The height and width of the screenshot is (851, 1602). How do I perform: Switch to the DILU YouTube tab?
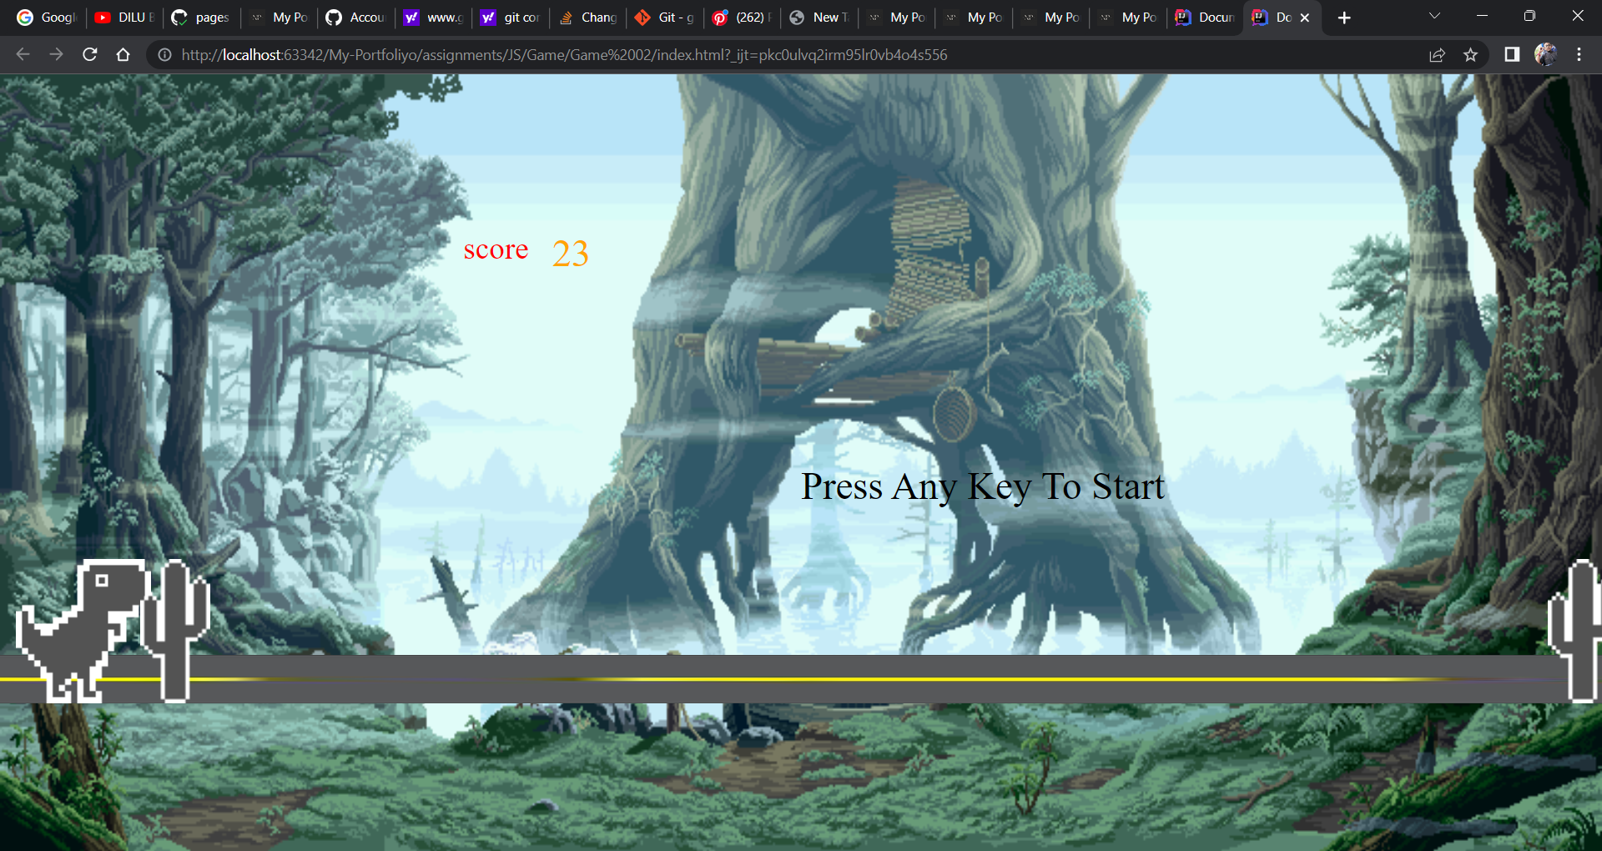[x=125, y=18]
